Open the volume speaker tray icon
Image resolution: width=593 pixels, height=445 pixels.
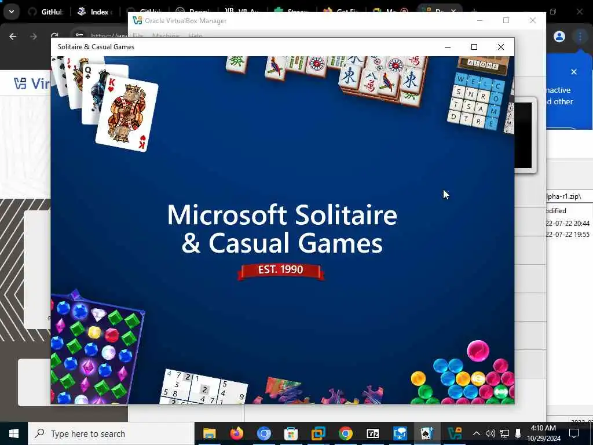click(490, 433)
